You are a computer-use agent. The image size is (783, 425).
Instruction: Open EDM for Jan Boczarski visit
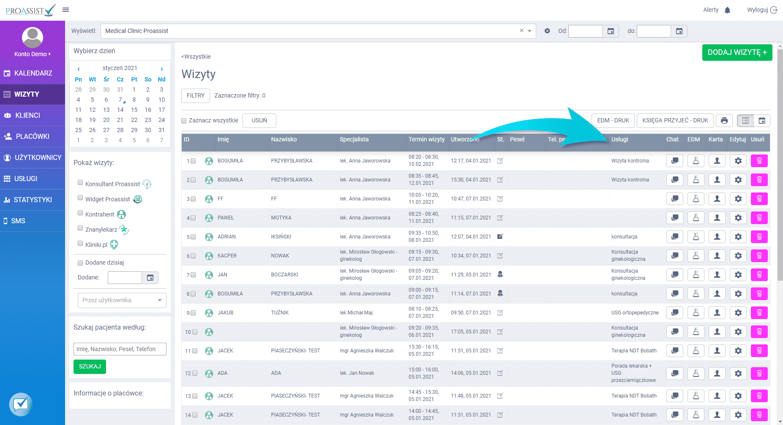point(696,275)
